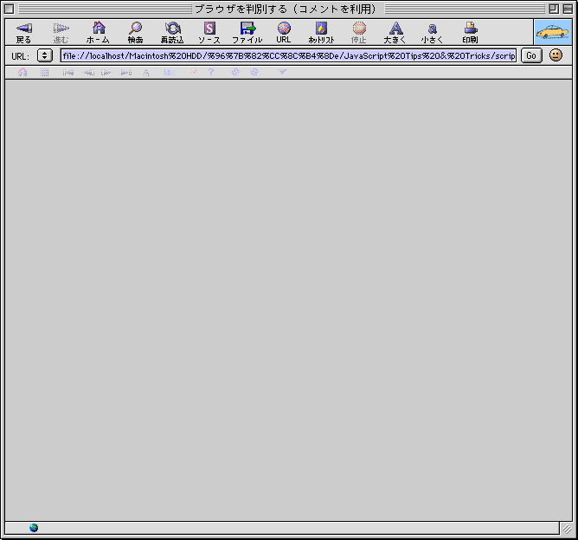This screenshot has height=540, width=578.
Task: Decrease text size with 小さく
Action: pos(433,32)
